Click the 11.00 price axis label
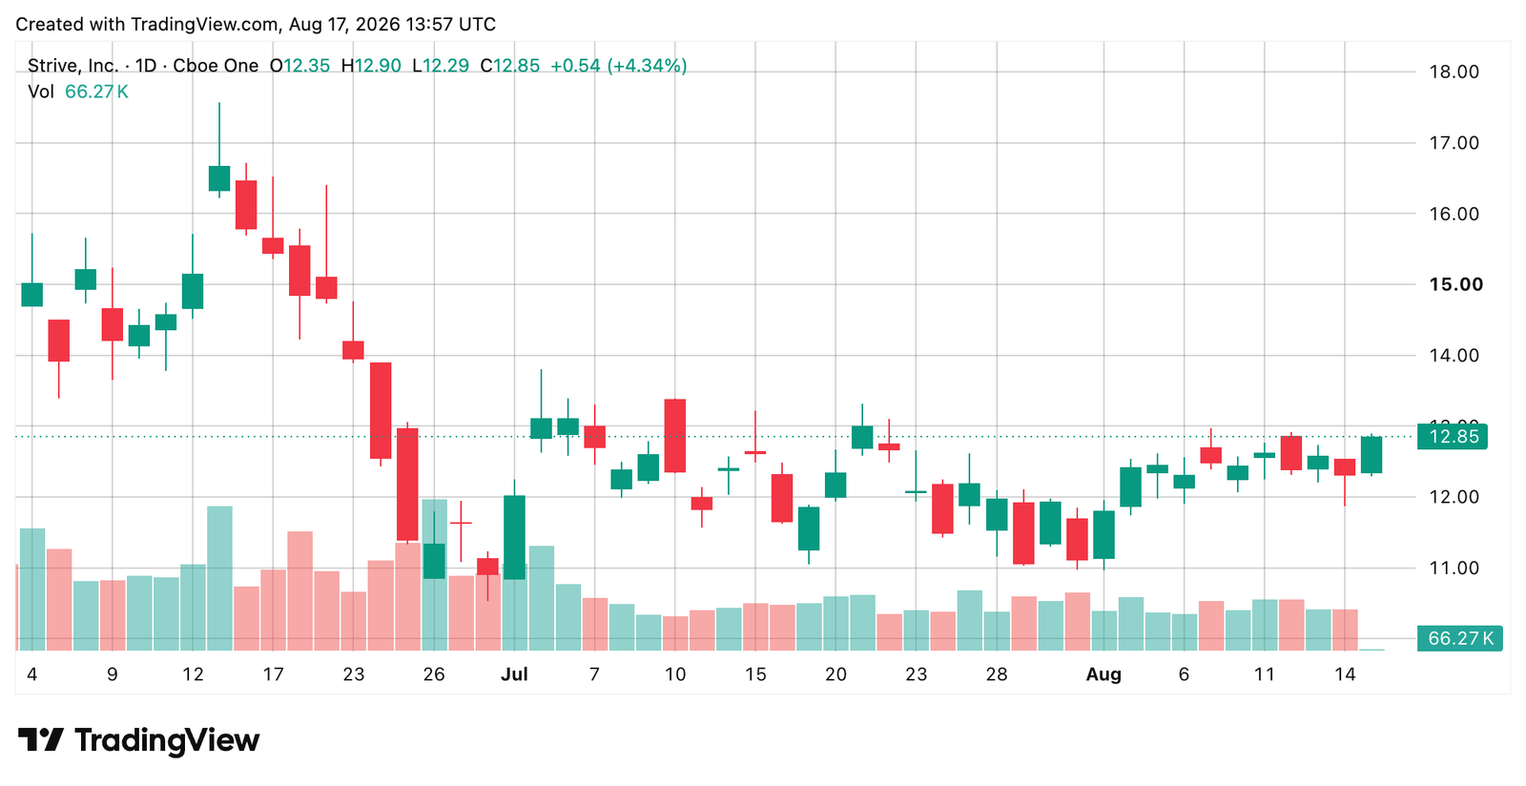This screenshot has width=1526, height=786. coord(1454,568)
